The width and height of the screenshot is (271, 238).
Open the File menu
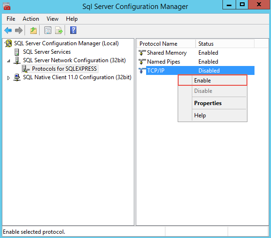11,19
